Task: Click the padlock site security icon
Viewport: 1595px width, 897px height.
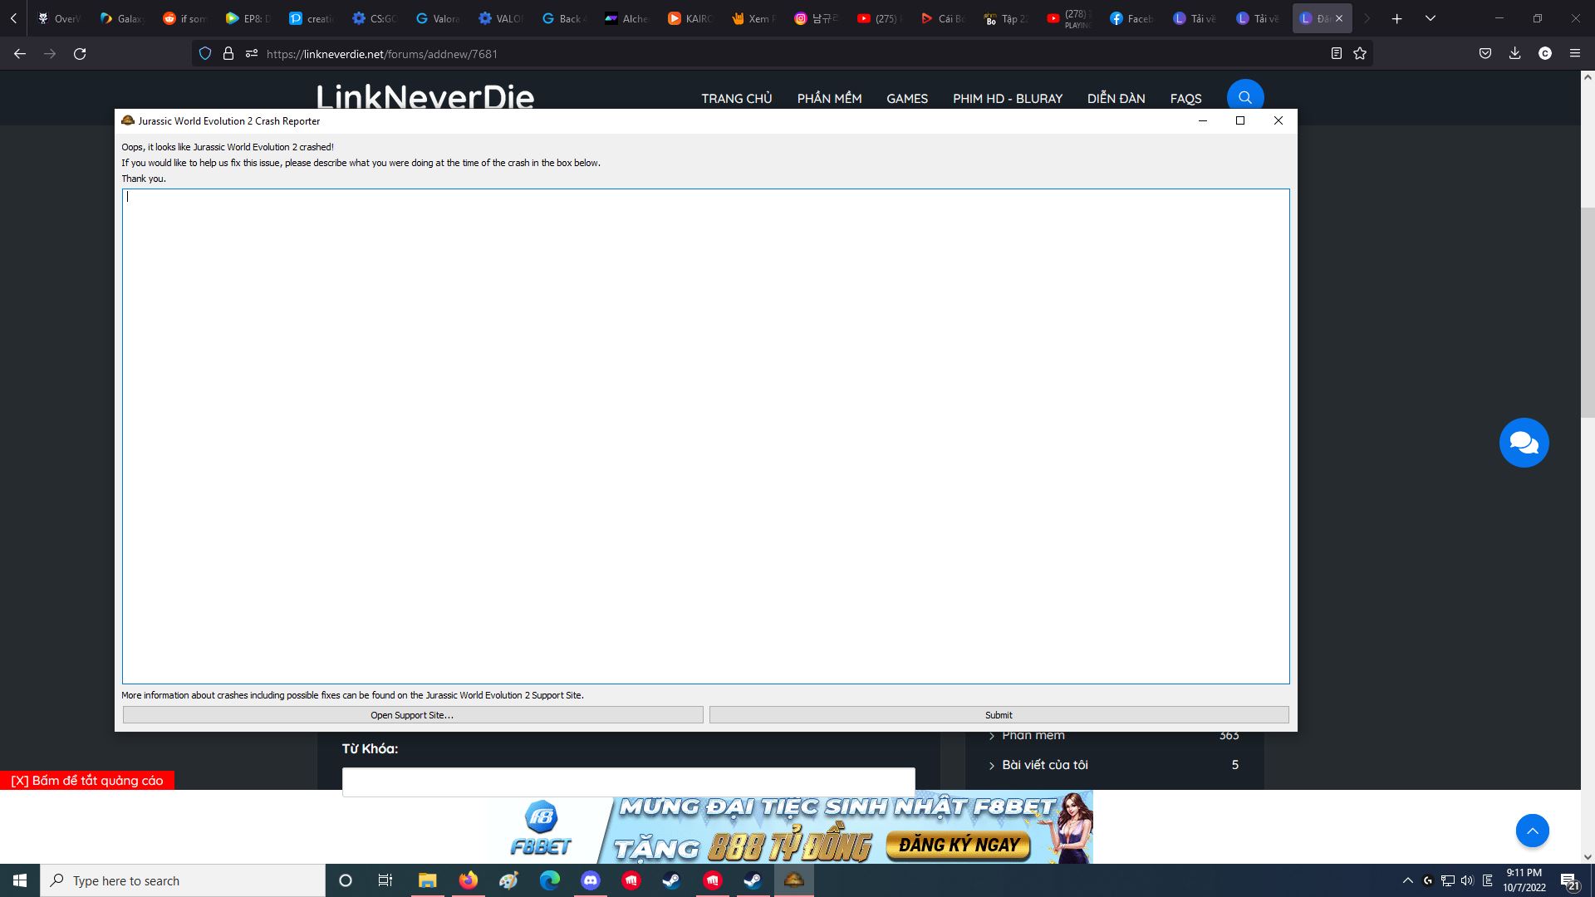Action: click(x=228, y=54)
